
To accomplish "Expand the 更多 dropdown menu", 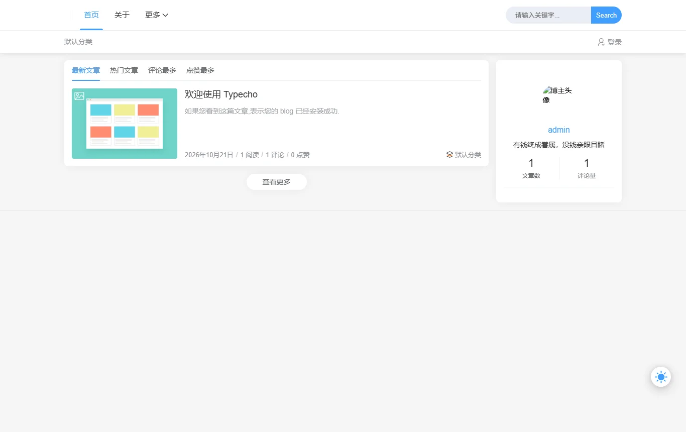I will (x=157, y=15).
